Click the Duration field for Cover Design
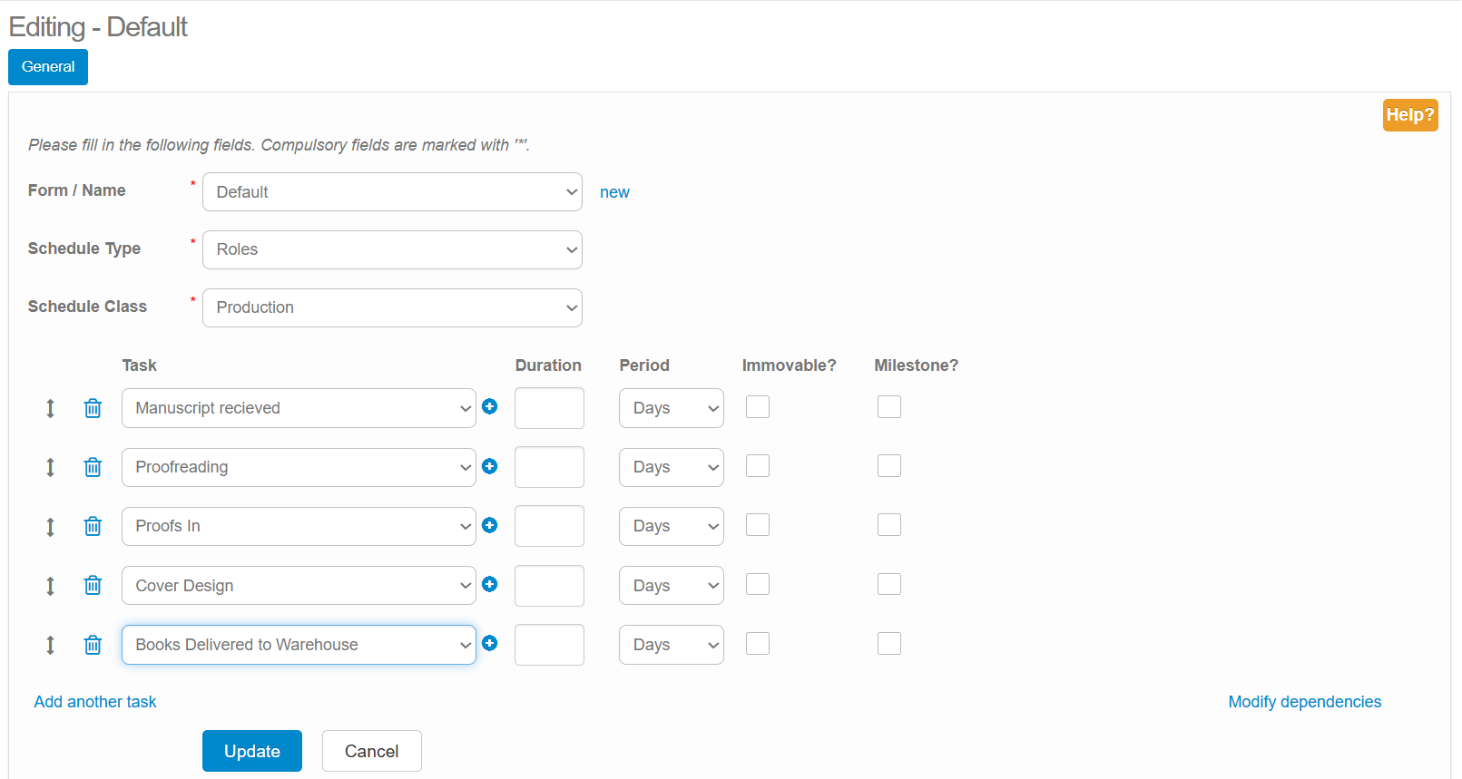The height and width of the screenshot is (779, 1462). pyautogui.click(x=549, y=586)
